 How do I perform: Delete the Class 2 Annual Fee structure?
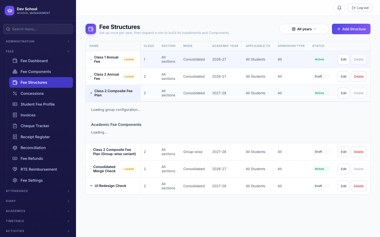pyautogui.click(x=359, y=76)
